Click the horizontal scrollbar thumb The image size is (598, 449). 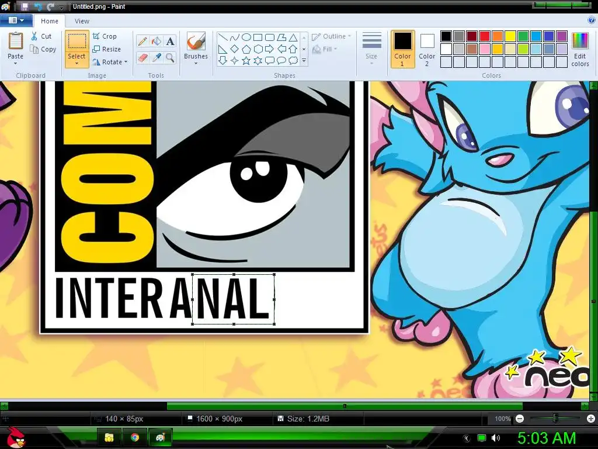coord(345,406)
